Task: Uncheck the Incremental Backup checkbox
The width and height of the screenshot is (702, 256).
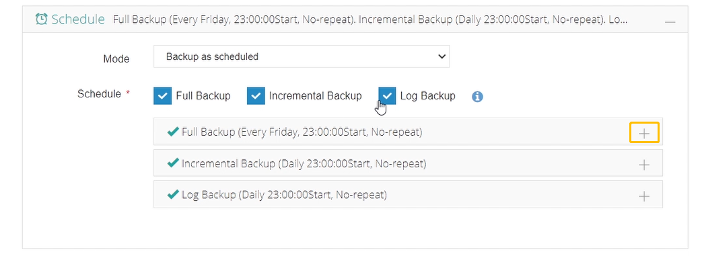Action: [256, 95]
